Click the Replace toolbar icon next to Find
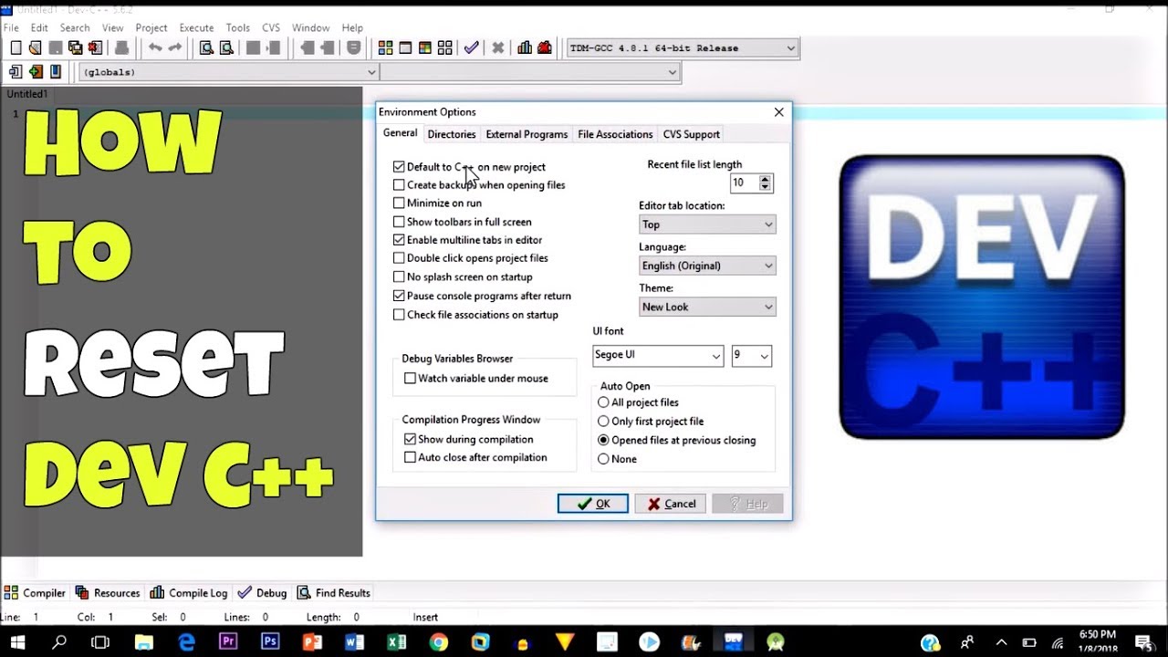Image resolution: width=1168 pixels, height=657 pixels. pyautogui.click(x=225, y=48)
